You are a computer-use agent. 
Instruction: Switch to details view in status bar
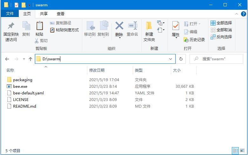pos(236,151)
